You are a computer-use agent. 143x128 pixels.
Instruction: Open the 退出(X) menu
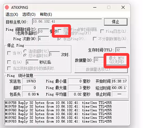coord(12,14)
